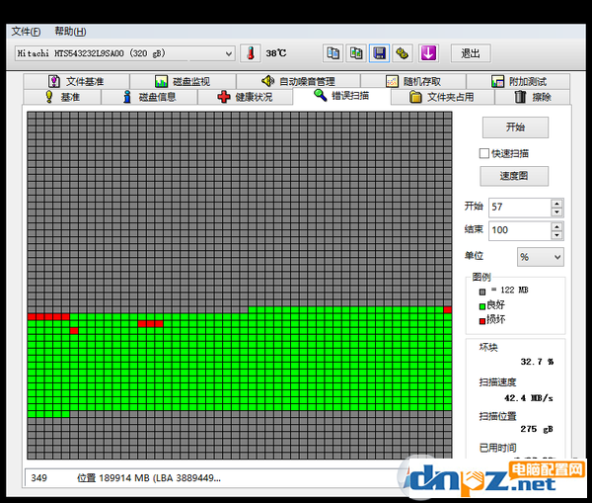
Task: Click the gray 122 MB legend swatch
Action: tap(482, 292)
